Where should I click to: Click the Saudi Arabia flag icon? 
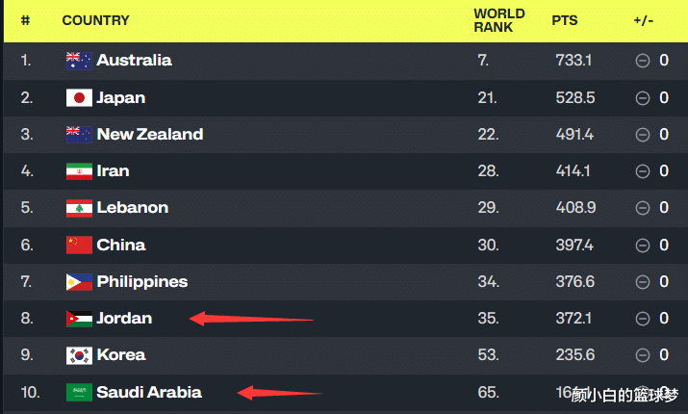pyautogui.click(x=79, y=393)
